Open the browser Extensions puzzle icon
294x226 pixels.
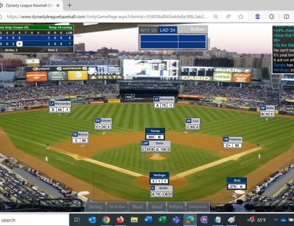271,17
